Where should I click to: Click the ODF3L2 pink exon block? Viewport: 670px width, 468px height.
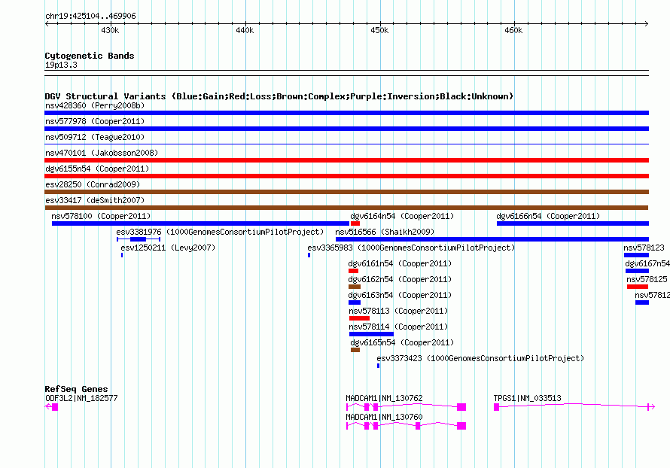55,407
